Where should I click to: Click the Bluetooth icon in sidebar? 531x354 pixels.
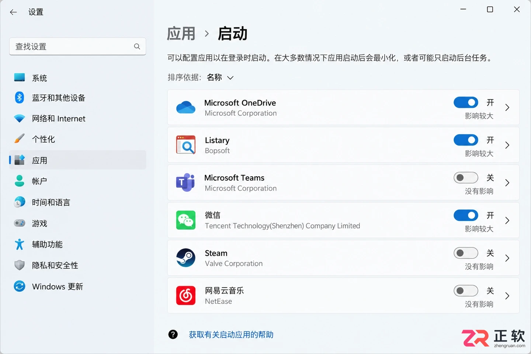(20, 98)
